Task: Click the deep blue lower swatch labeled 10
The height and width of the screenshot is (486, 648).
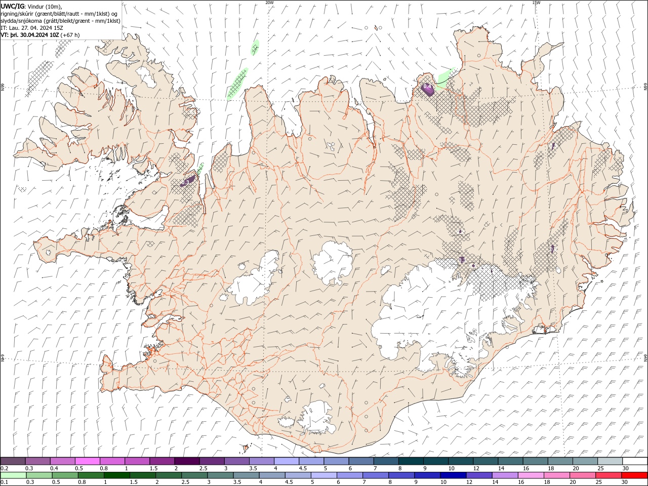Action: click(x=453, y=475)
